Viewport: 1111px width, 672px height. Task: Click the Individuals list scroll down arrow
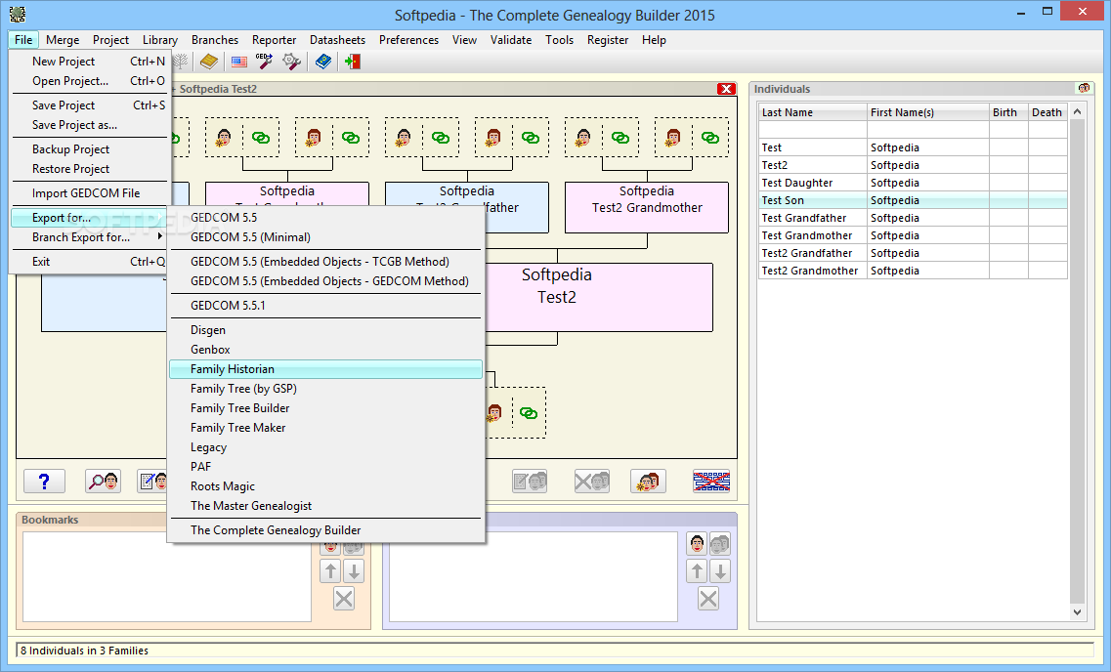pos(1077,611)
